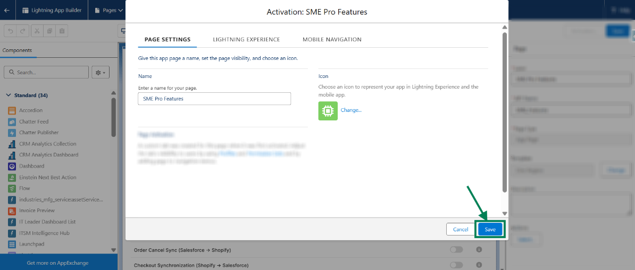Screen dimensions: 635x270
Task: Click the cut scissors icon
Action: tap(37, 31)
